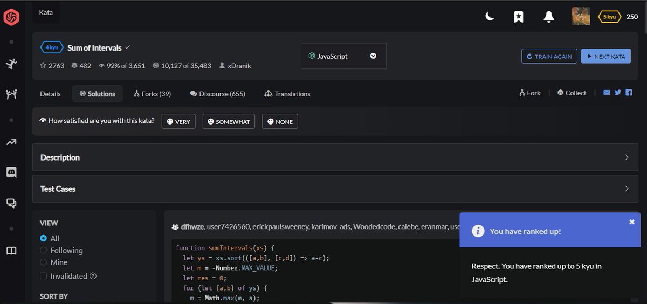Add kata to collection via Collect
The height and width of the screenshot is (304, 647).
(x=572, y=93)
